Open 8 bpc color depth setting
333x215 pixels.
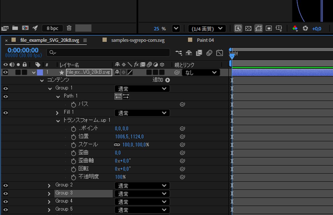tap(52, 28)
